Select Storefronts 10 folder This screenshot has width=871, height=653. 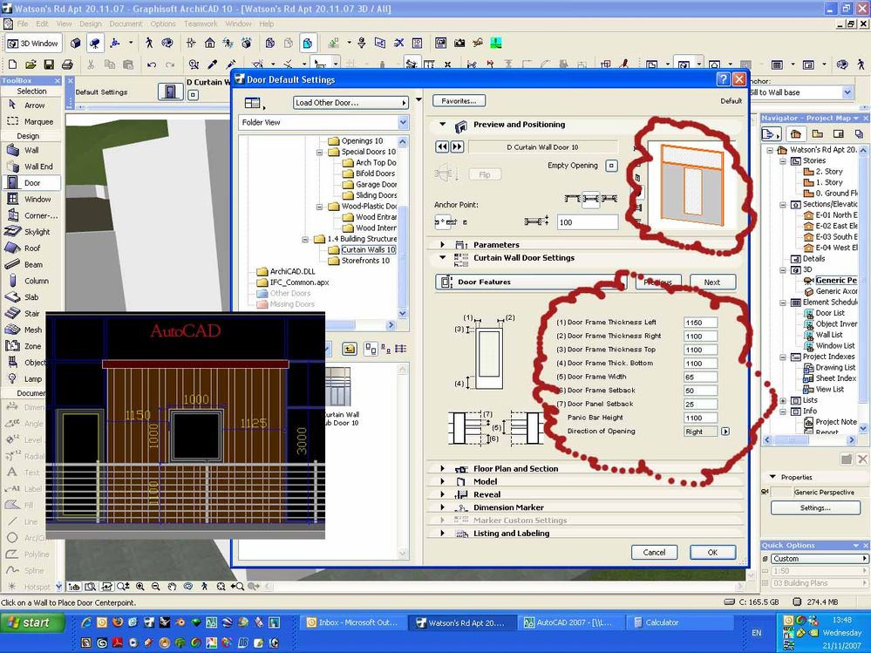365,261
